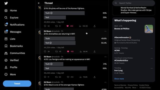This screenshot has height=90, width=160.
Task: Reply to the Lou Ferrigno tweet
Action: coord(45,77)
